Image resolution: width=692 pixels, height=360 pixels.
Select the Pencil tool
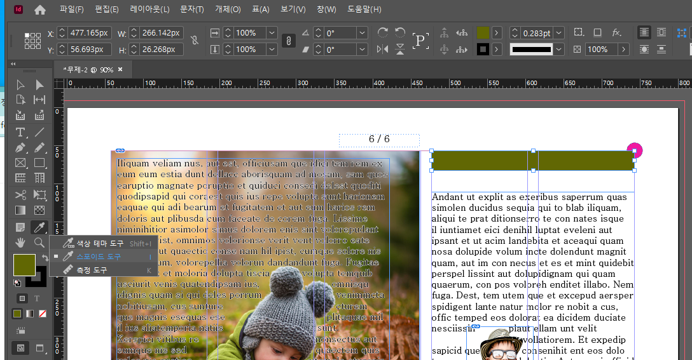pyautogui.click(x=39, y=148)
